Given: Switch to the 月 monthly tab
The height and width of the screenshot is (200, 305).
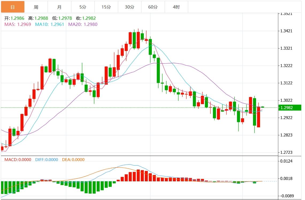Looking at the screenshot, I should (59, 7).
